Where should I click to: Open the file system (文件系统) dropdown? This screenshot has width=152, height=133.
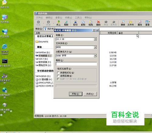(x=95, y=47)
